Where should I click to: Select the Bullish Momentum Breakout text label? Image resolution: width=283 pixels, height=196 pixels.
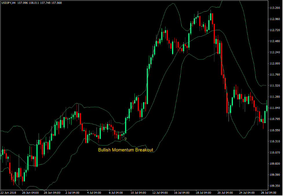pyautogui.click(x=125, y=150)
